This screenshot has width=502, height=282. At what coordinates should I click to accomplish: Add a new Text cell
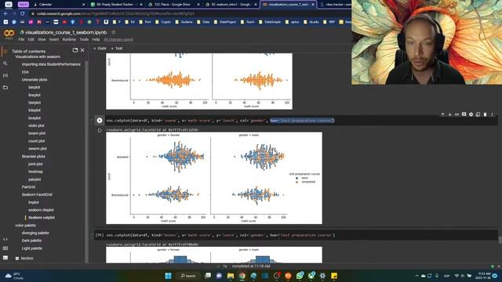click(x=117, y=49)
